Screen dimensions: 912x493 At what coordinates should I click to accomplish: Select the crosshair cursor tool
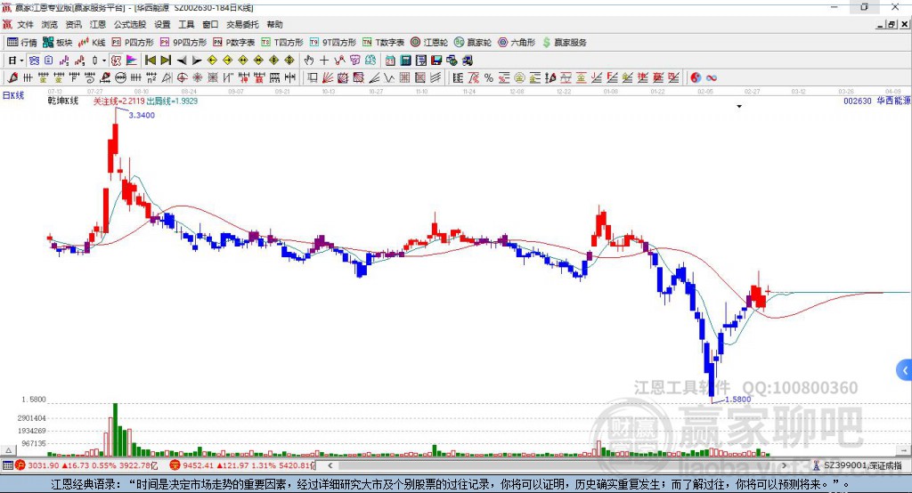pos(324,61)
